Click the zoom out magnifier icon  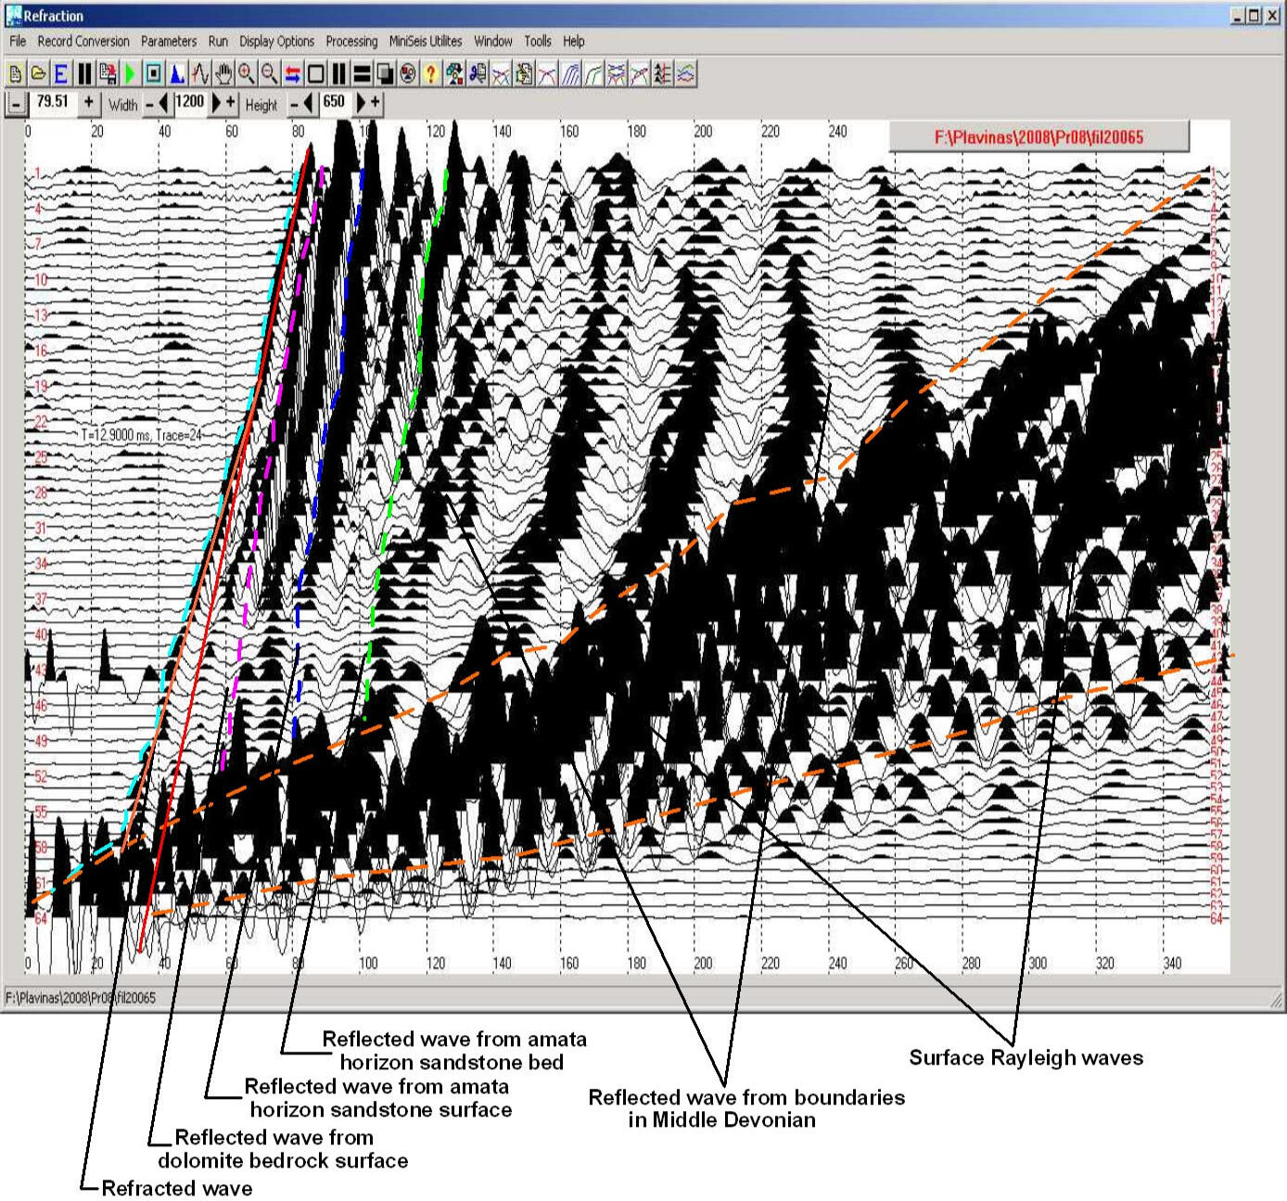[x=270, y=74]
